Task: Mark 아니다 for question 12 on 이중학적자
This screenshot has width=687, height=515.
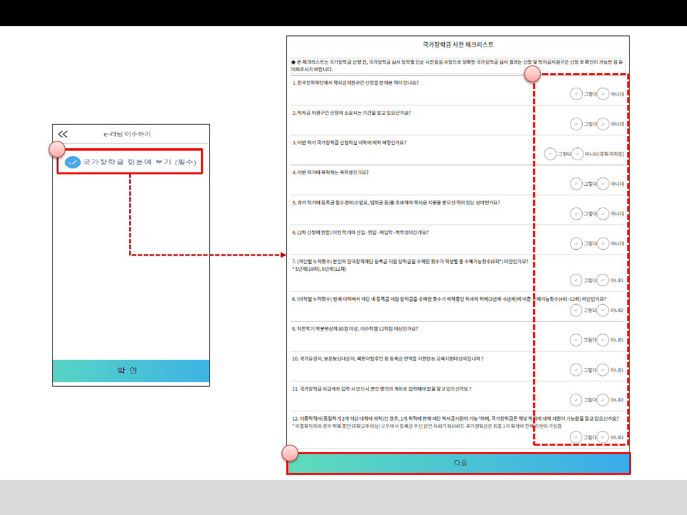Action: click(603, 437)
